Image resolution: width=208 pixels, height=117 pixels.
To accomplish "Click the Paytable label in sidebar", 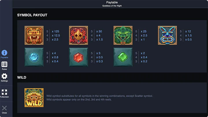I will [4, 57].
